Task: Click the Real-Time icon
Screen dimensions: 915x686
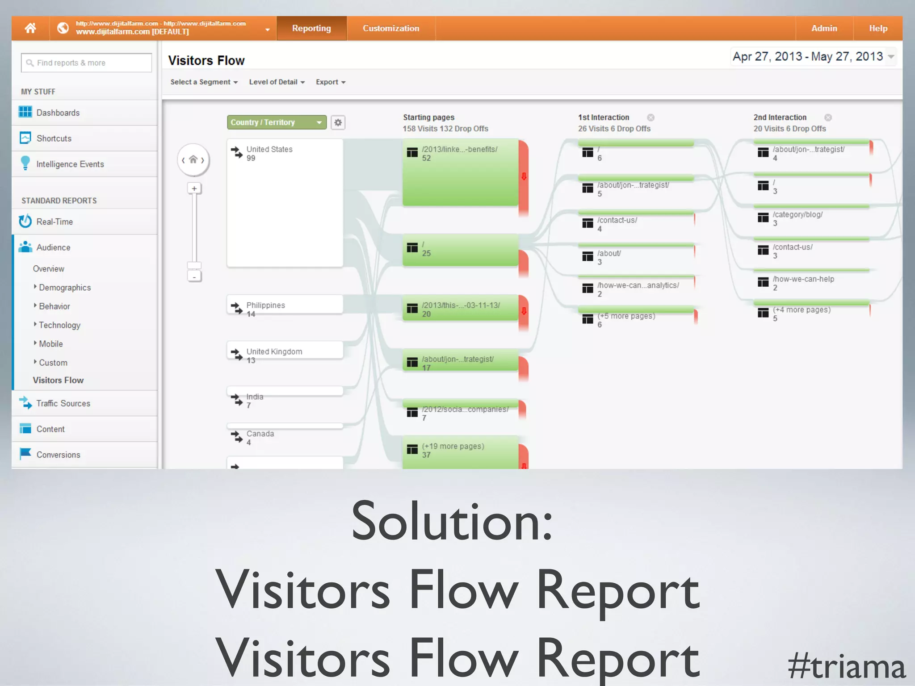Action: (25, 221)
